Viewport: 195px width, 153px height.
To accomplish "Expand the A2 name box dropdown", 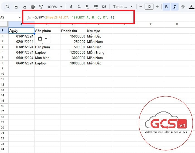I will click(x=19, y=17).
